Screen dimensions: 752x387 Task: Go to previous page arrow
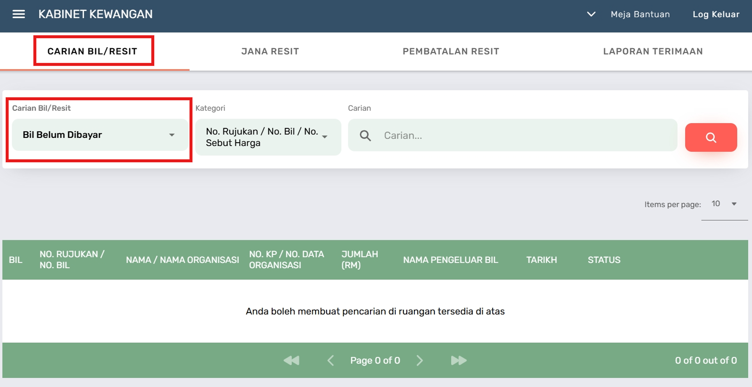[x=330, y=360]
